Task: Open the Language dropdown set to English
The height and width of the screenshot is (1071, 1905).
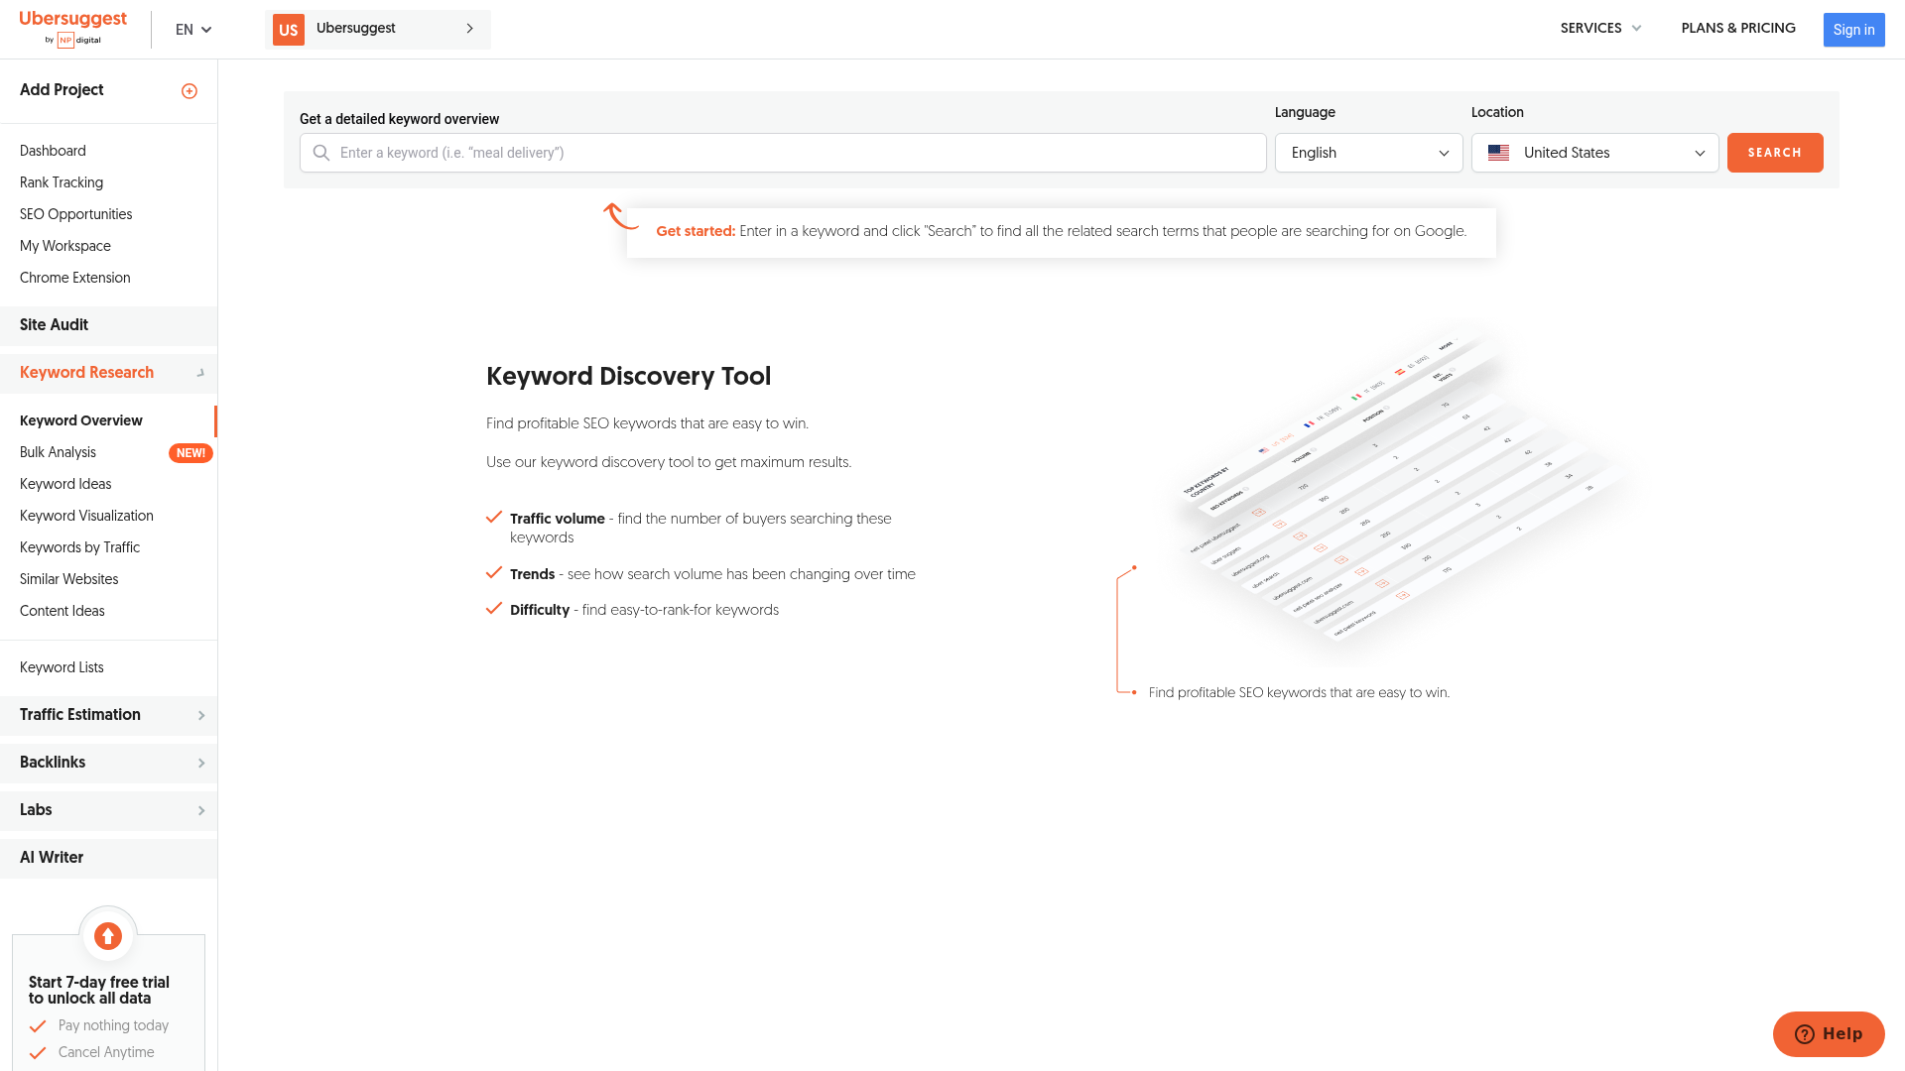Action: click(1368, 153)
